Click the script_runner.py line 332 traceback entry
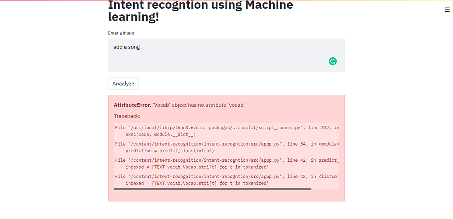The image size is (453, 219). 227,128
